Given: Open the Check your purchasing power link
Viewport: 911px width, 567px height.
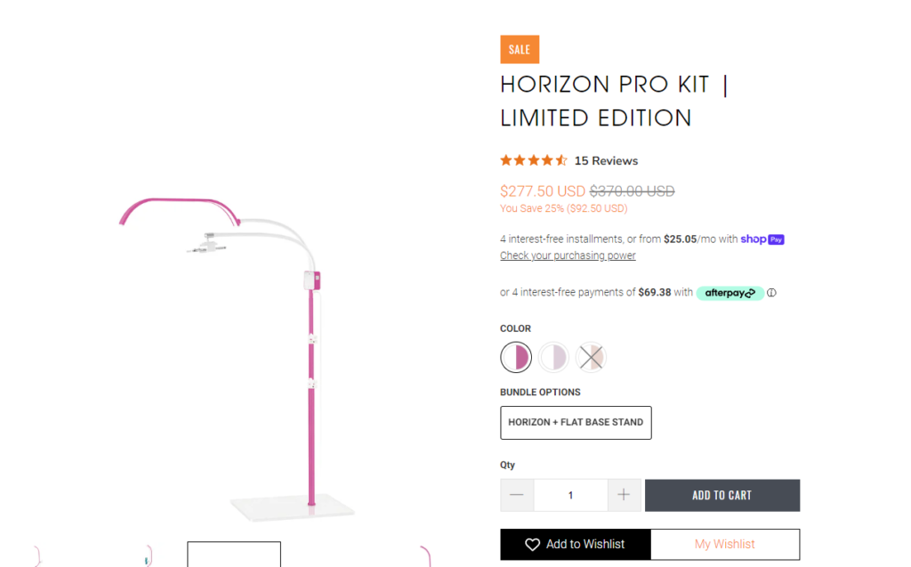Looking at the screenshot, I should point(568,255).
